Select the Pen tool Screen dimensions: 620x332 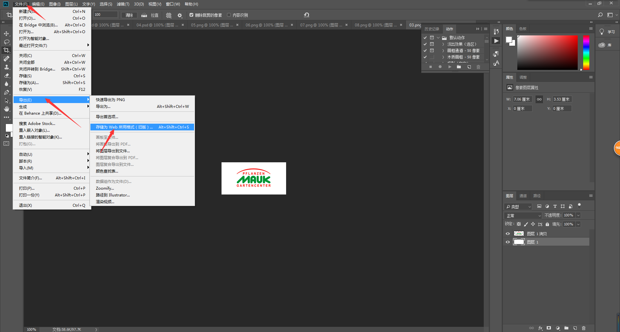(6, 92)
